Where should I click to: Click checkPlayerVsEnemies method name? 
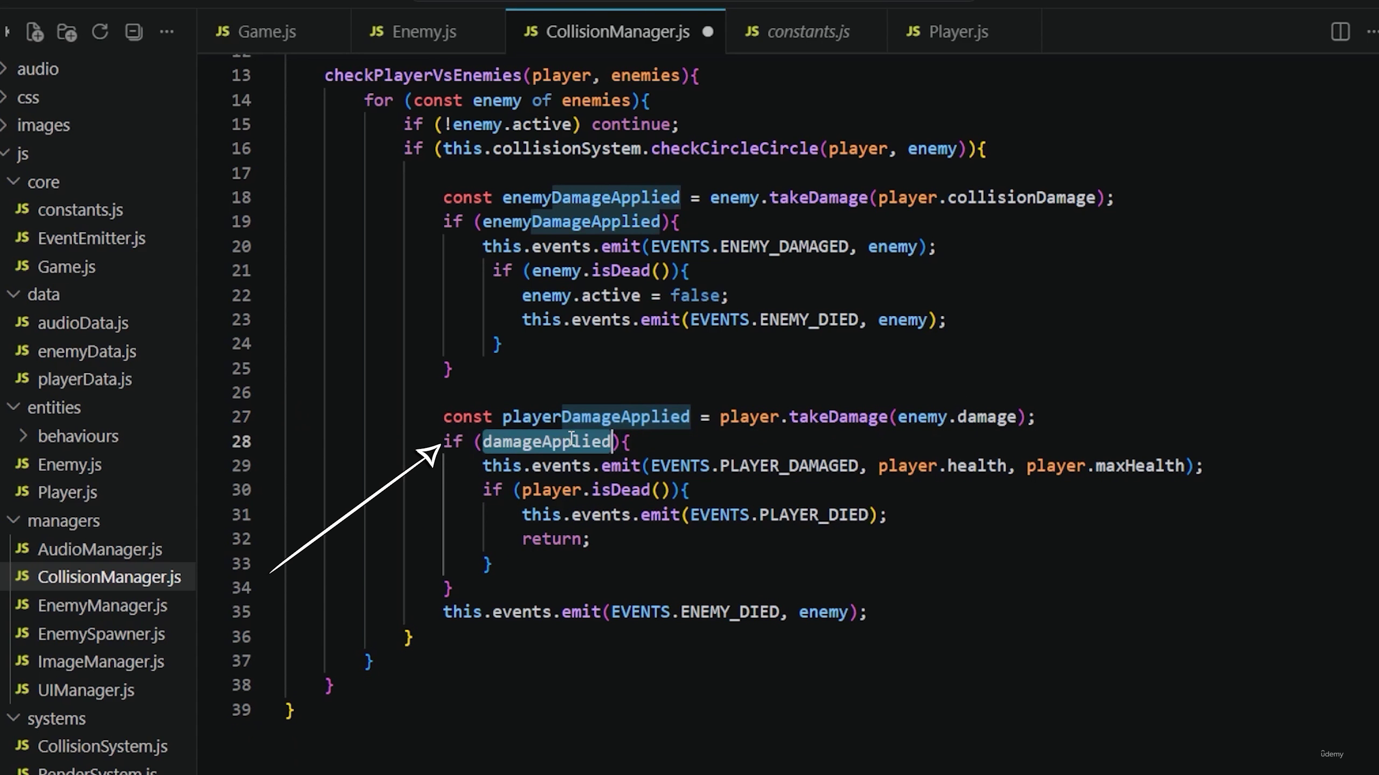(x=423, y=75)
